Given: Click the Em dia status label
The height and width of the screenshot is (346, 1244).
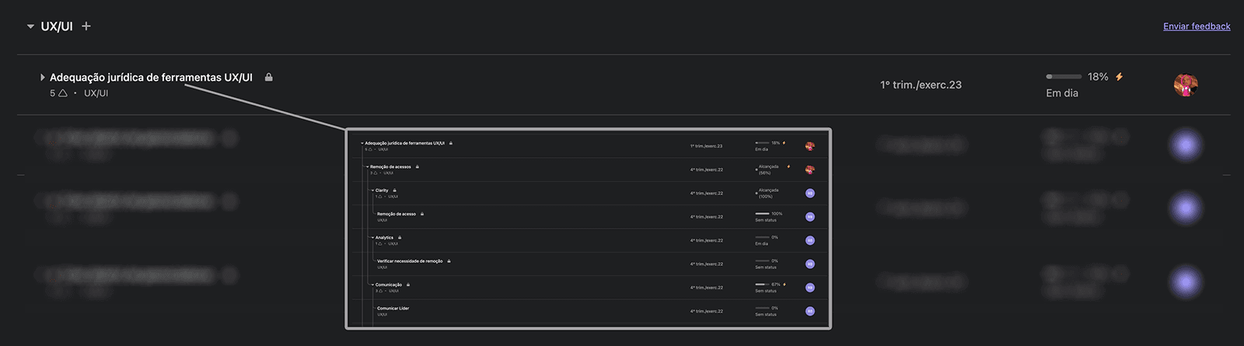Looking at the screenshot, I should pos(1062,93).
